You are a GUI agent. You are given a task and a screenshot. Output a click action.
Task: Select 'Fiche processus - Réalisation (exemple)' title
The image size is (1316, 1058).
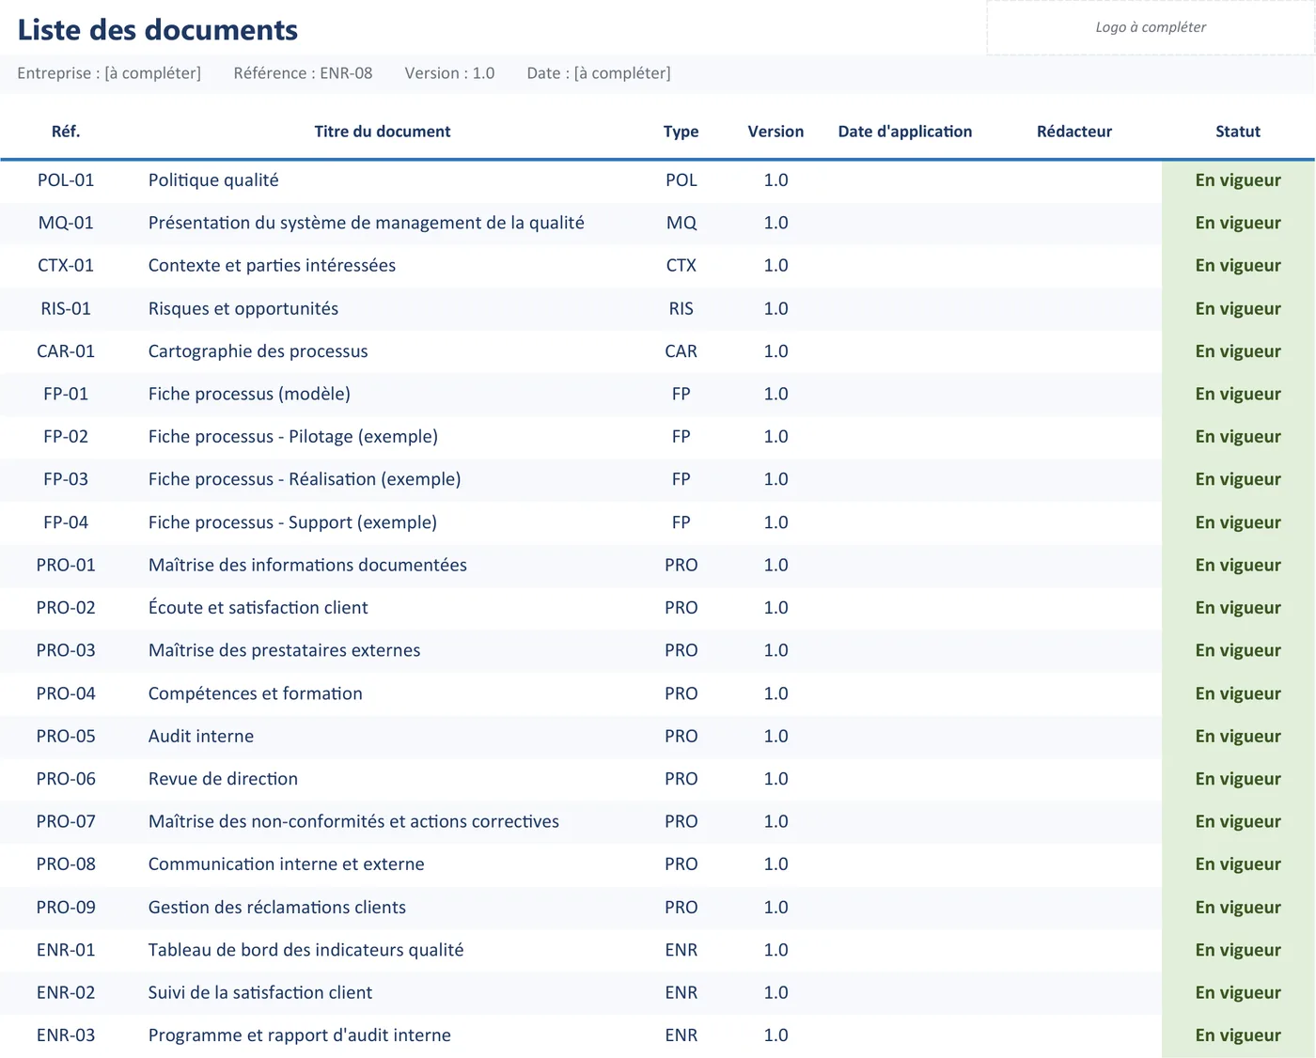[x=305, y=479]
